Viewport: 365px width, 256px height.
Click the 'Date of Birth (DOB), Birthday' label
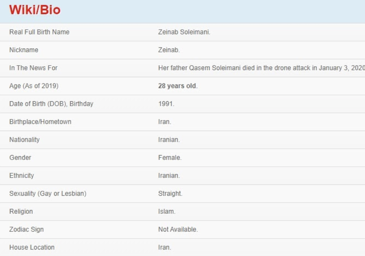tap(51, 104)
